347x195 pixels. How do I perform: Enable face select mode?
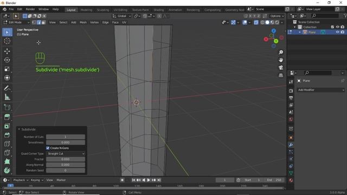point(43,22)
